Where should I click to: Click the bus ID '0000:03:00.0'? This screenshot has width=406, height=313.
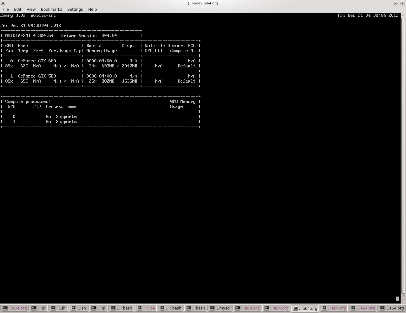click(x=101, y=61)
